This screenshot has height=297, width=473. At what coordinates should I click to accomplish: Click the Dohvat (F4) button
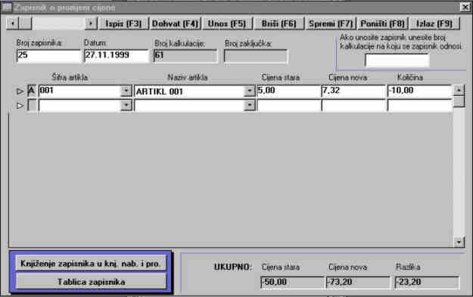click(x=176, y=23)
